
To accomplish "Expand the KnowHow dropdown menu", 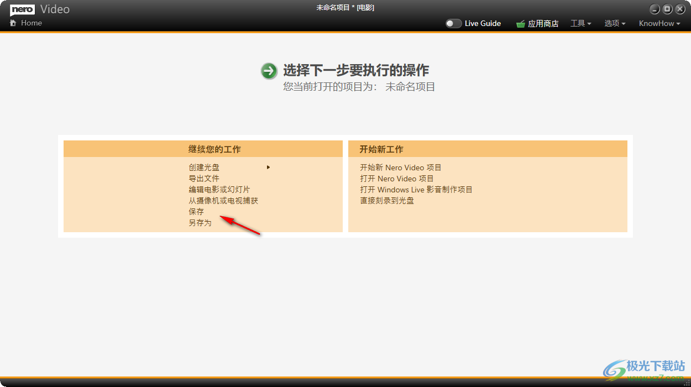I will tap(659, 24).
